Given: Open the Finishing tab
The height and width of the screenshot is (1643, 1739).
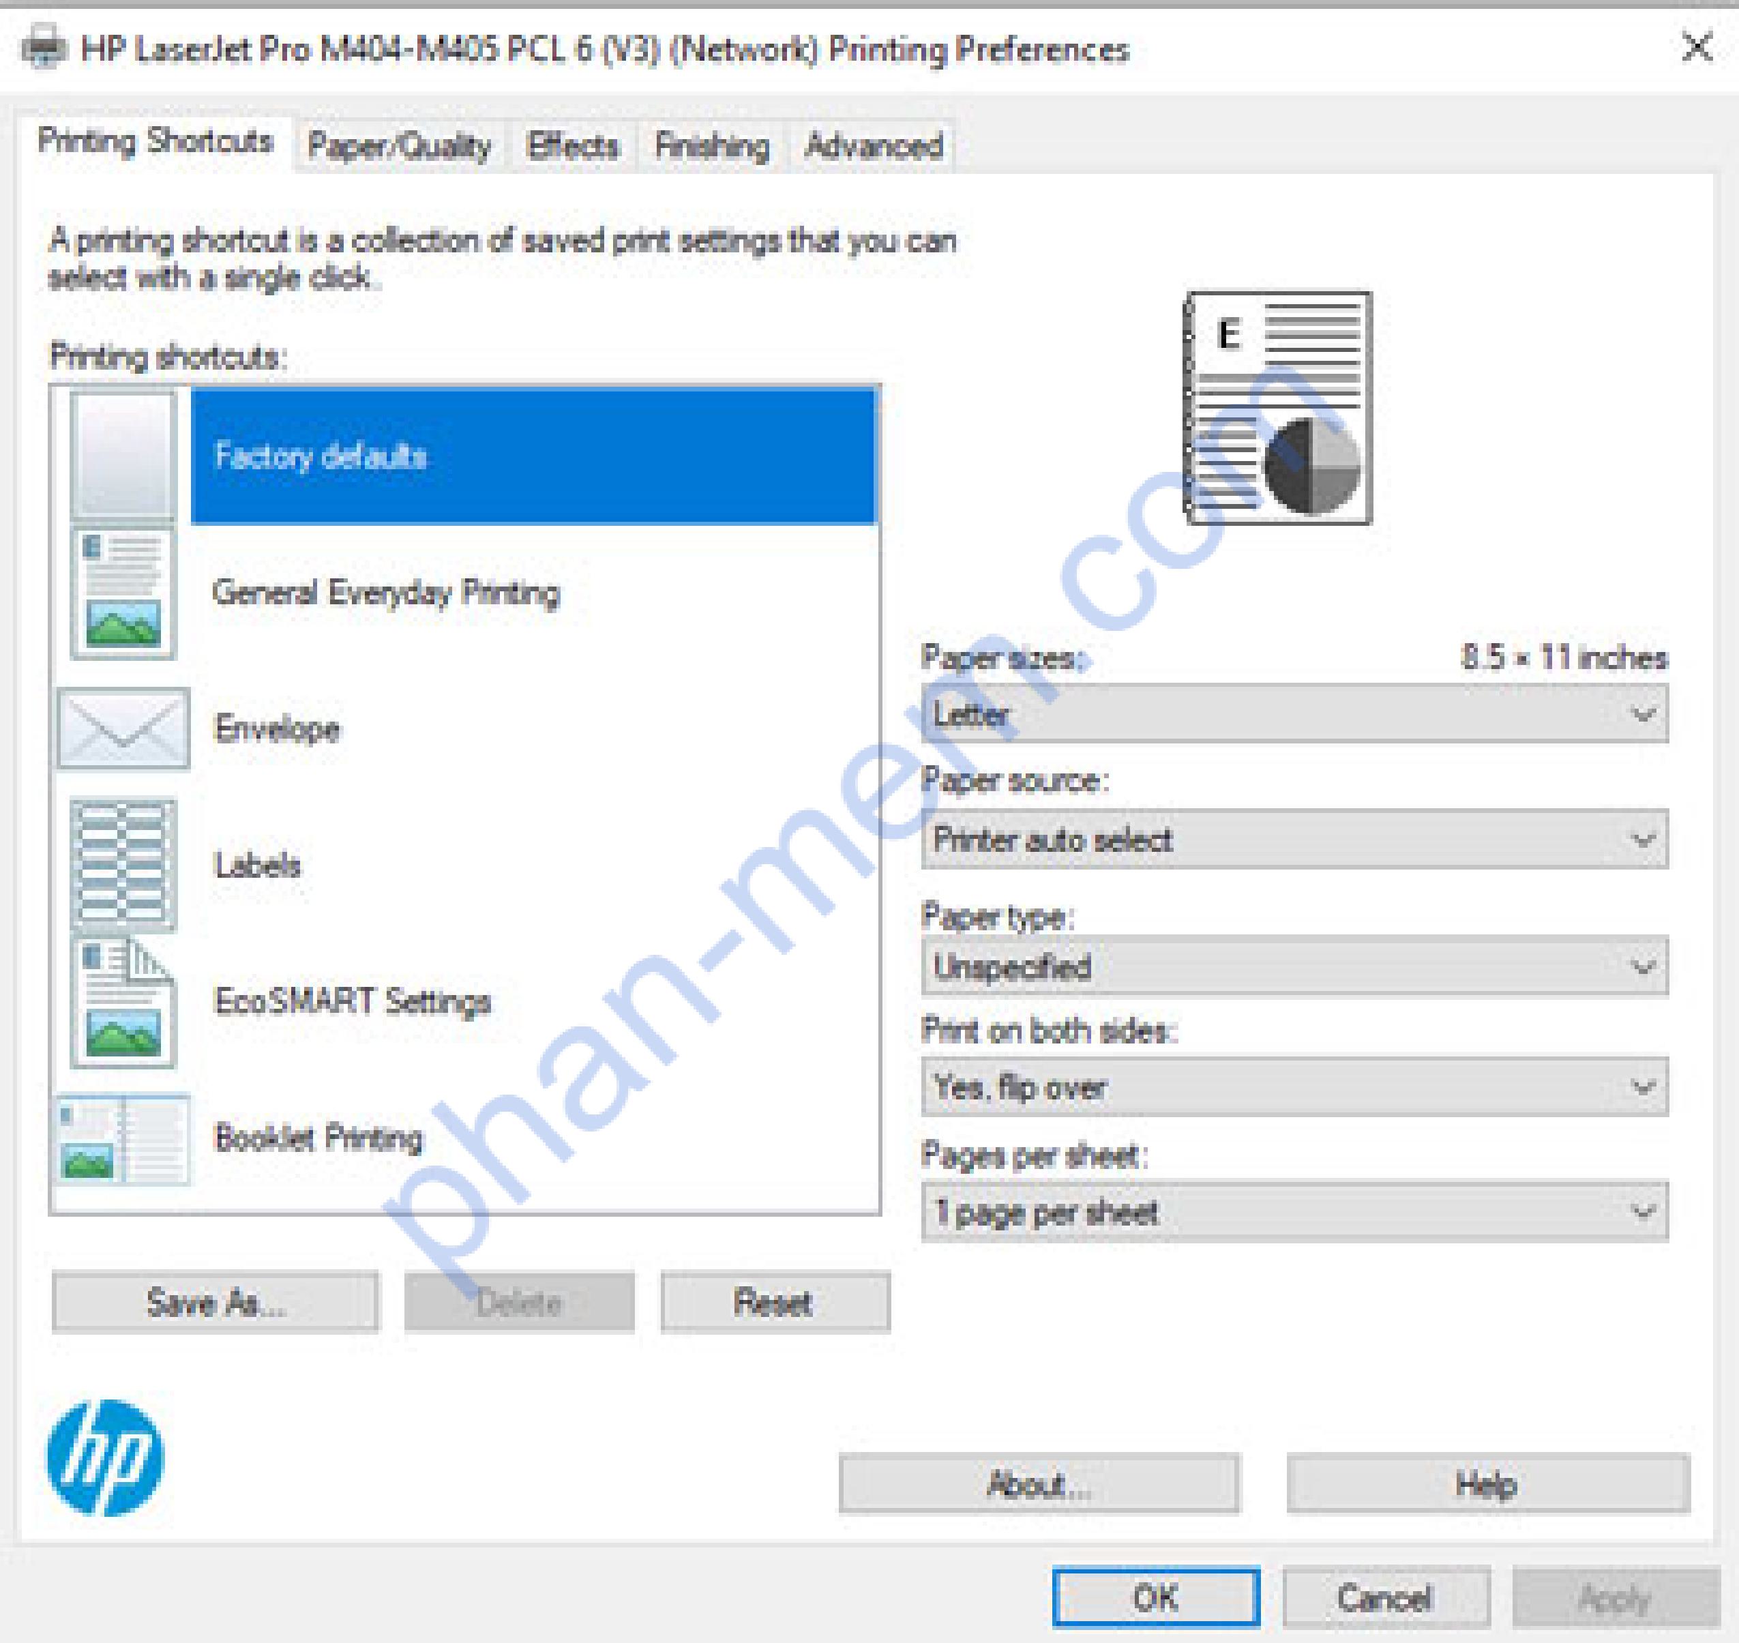Looking at the screenshot, I should 712,145.
